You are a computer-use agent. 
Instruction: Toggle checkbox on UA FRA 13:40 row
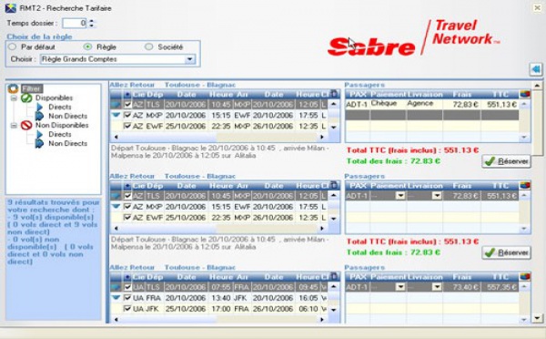(x=127, y=298)
